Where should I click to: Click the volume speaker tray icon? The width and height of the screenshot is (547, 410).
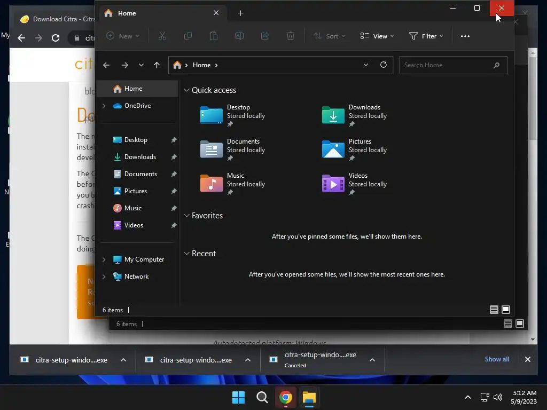[498, 397]
